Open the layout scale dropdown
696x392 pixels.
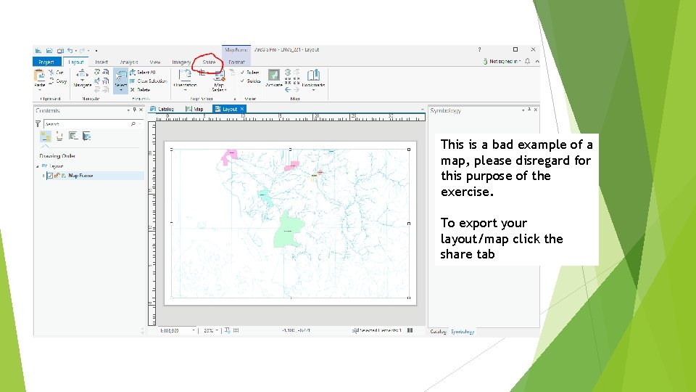pyautogui.click(x=194, y=331)
